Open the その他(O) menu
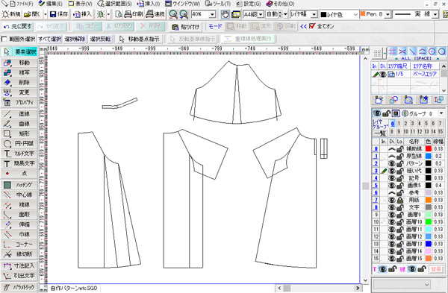Image resolution: width=448 pixels, height=293 pixels. [x=280, y=4]
